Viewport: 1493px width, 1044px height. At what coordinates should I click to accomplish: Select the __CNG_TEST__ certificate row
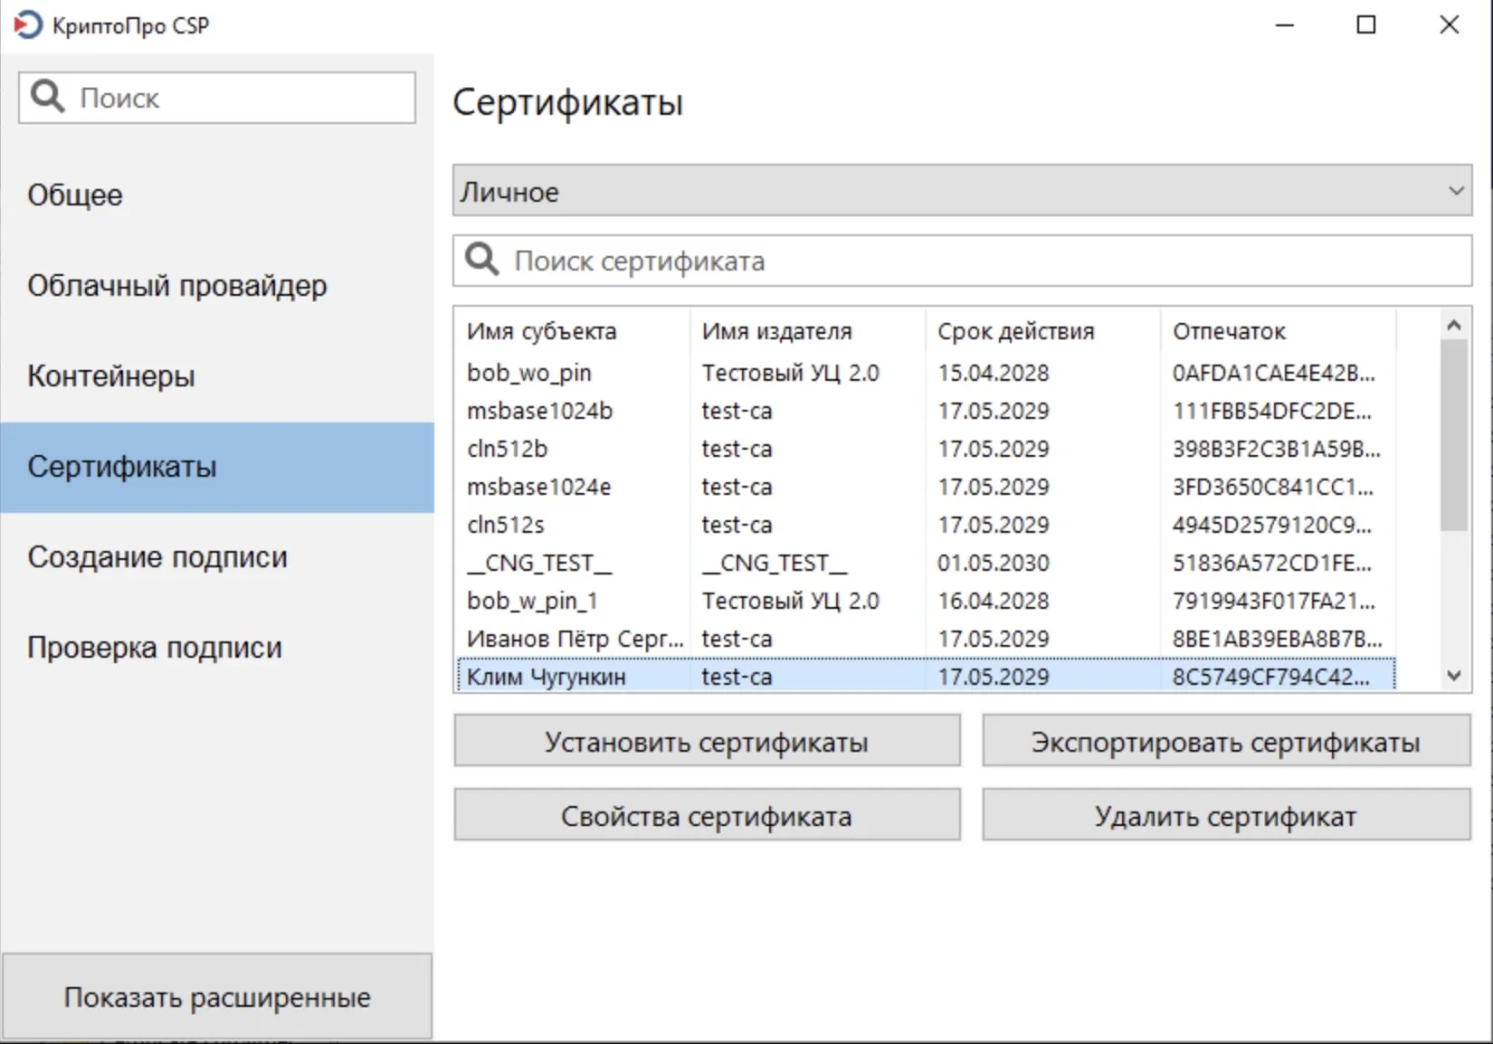(x=539, y=563)
